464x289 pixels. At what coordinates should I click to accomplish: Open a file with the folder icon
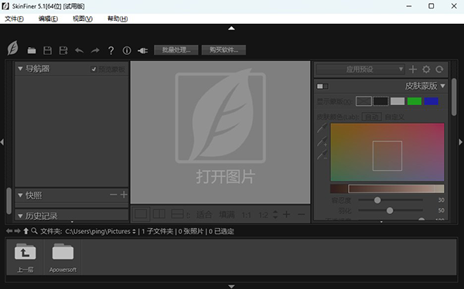32,50
